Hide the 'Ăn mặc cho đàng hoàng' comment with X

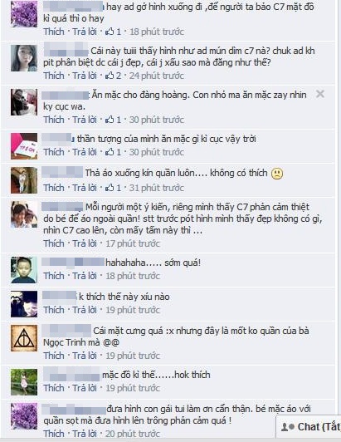pyautogui.click(x=320, y=94)
